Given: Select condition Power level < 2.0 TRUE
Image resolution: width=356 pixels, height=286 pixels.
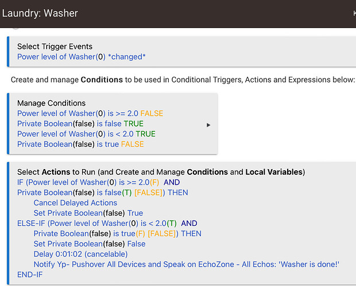Looking at the screenshot, I should click(x=86, y=134).
